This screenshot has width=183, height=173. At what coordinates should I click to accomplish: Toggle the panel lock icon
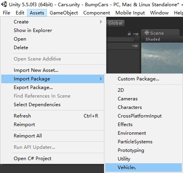coord(129,34)
